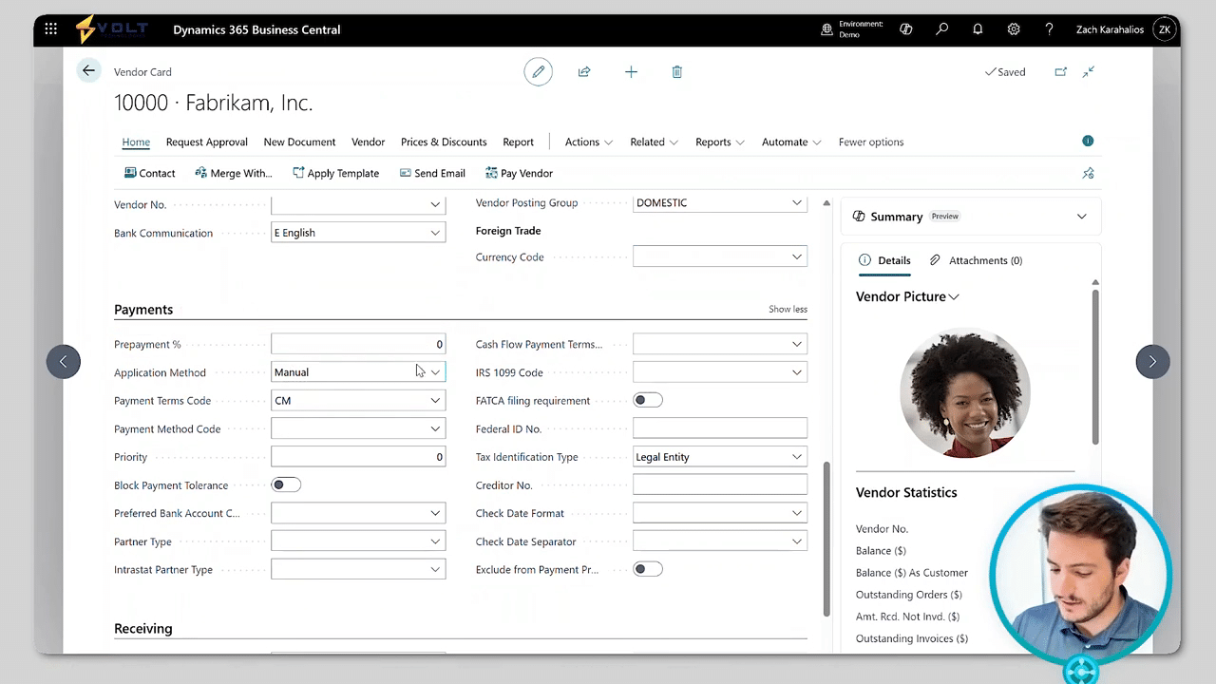
Task: Click the ZK user avatar
Action: pos(1165,29)
